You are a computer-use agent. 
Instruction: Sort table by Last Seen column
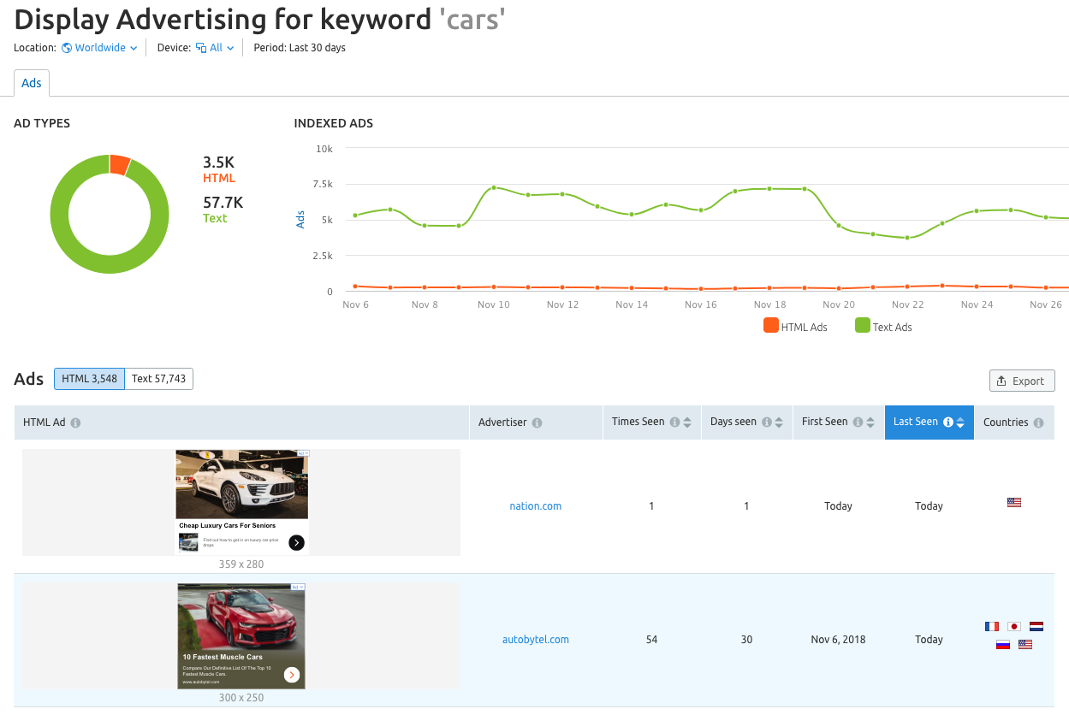pos(929,422)
